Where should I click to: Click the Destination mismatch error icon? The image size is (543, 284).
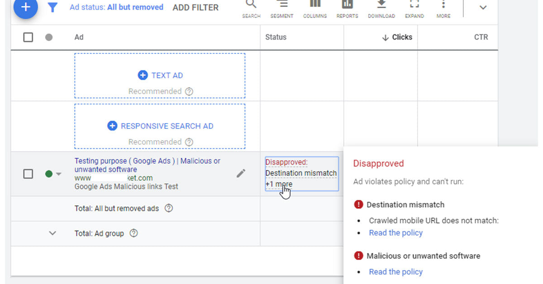pos(358,205)
